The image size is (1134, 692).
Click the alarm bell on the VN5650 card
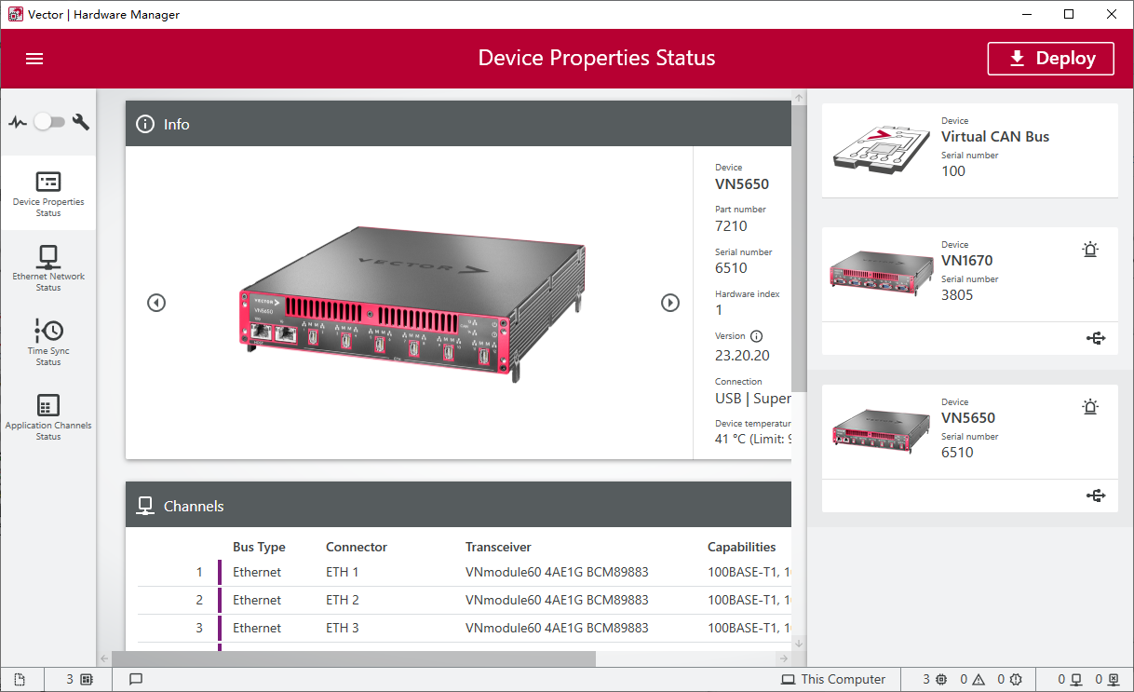click(x=1090, y=406)
